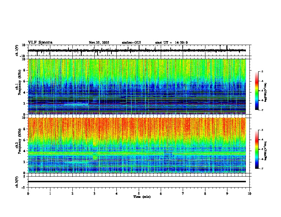Click the ch.1 spectrogram color bar

click(x=257, y=91)
